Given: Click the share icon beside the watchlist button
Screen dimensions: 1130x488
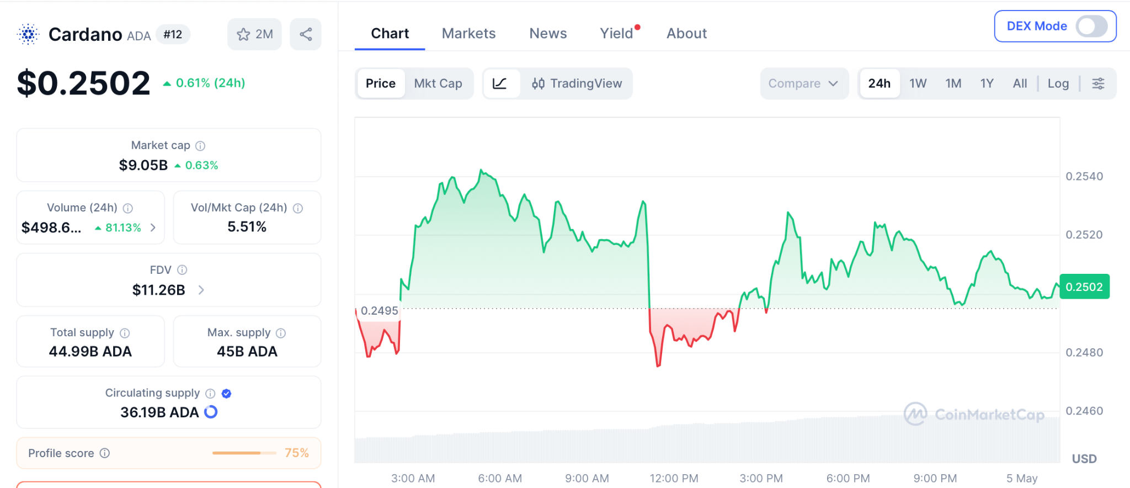Looking at the screenshot, I should coord(306,34).
